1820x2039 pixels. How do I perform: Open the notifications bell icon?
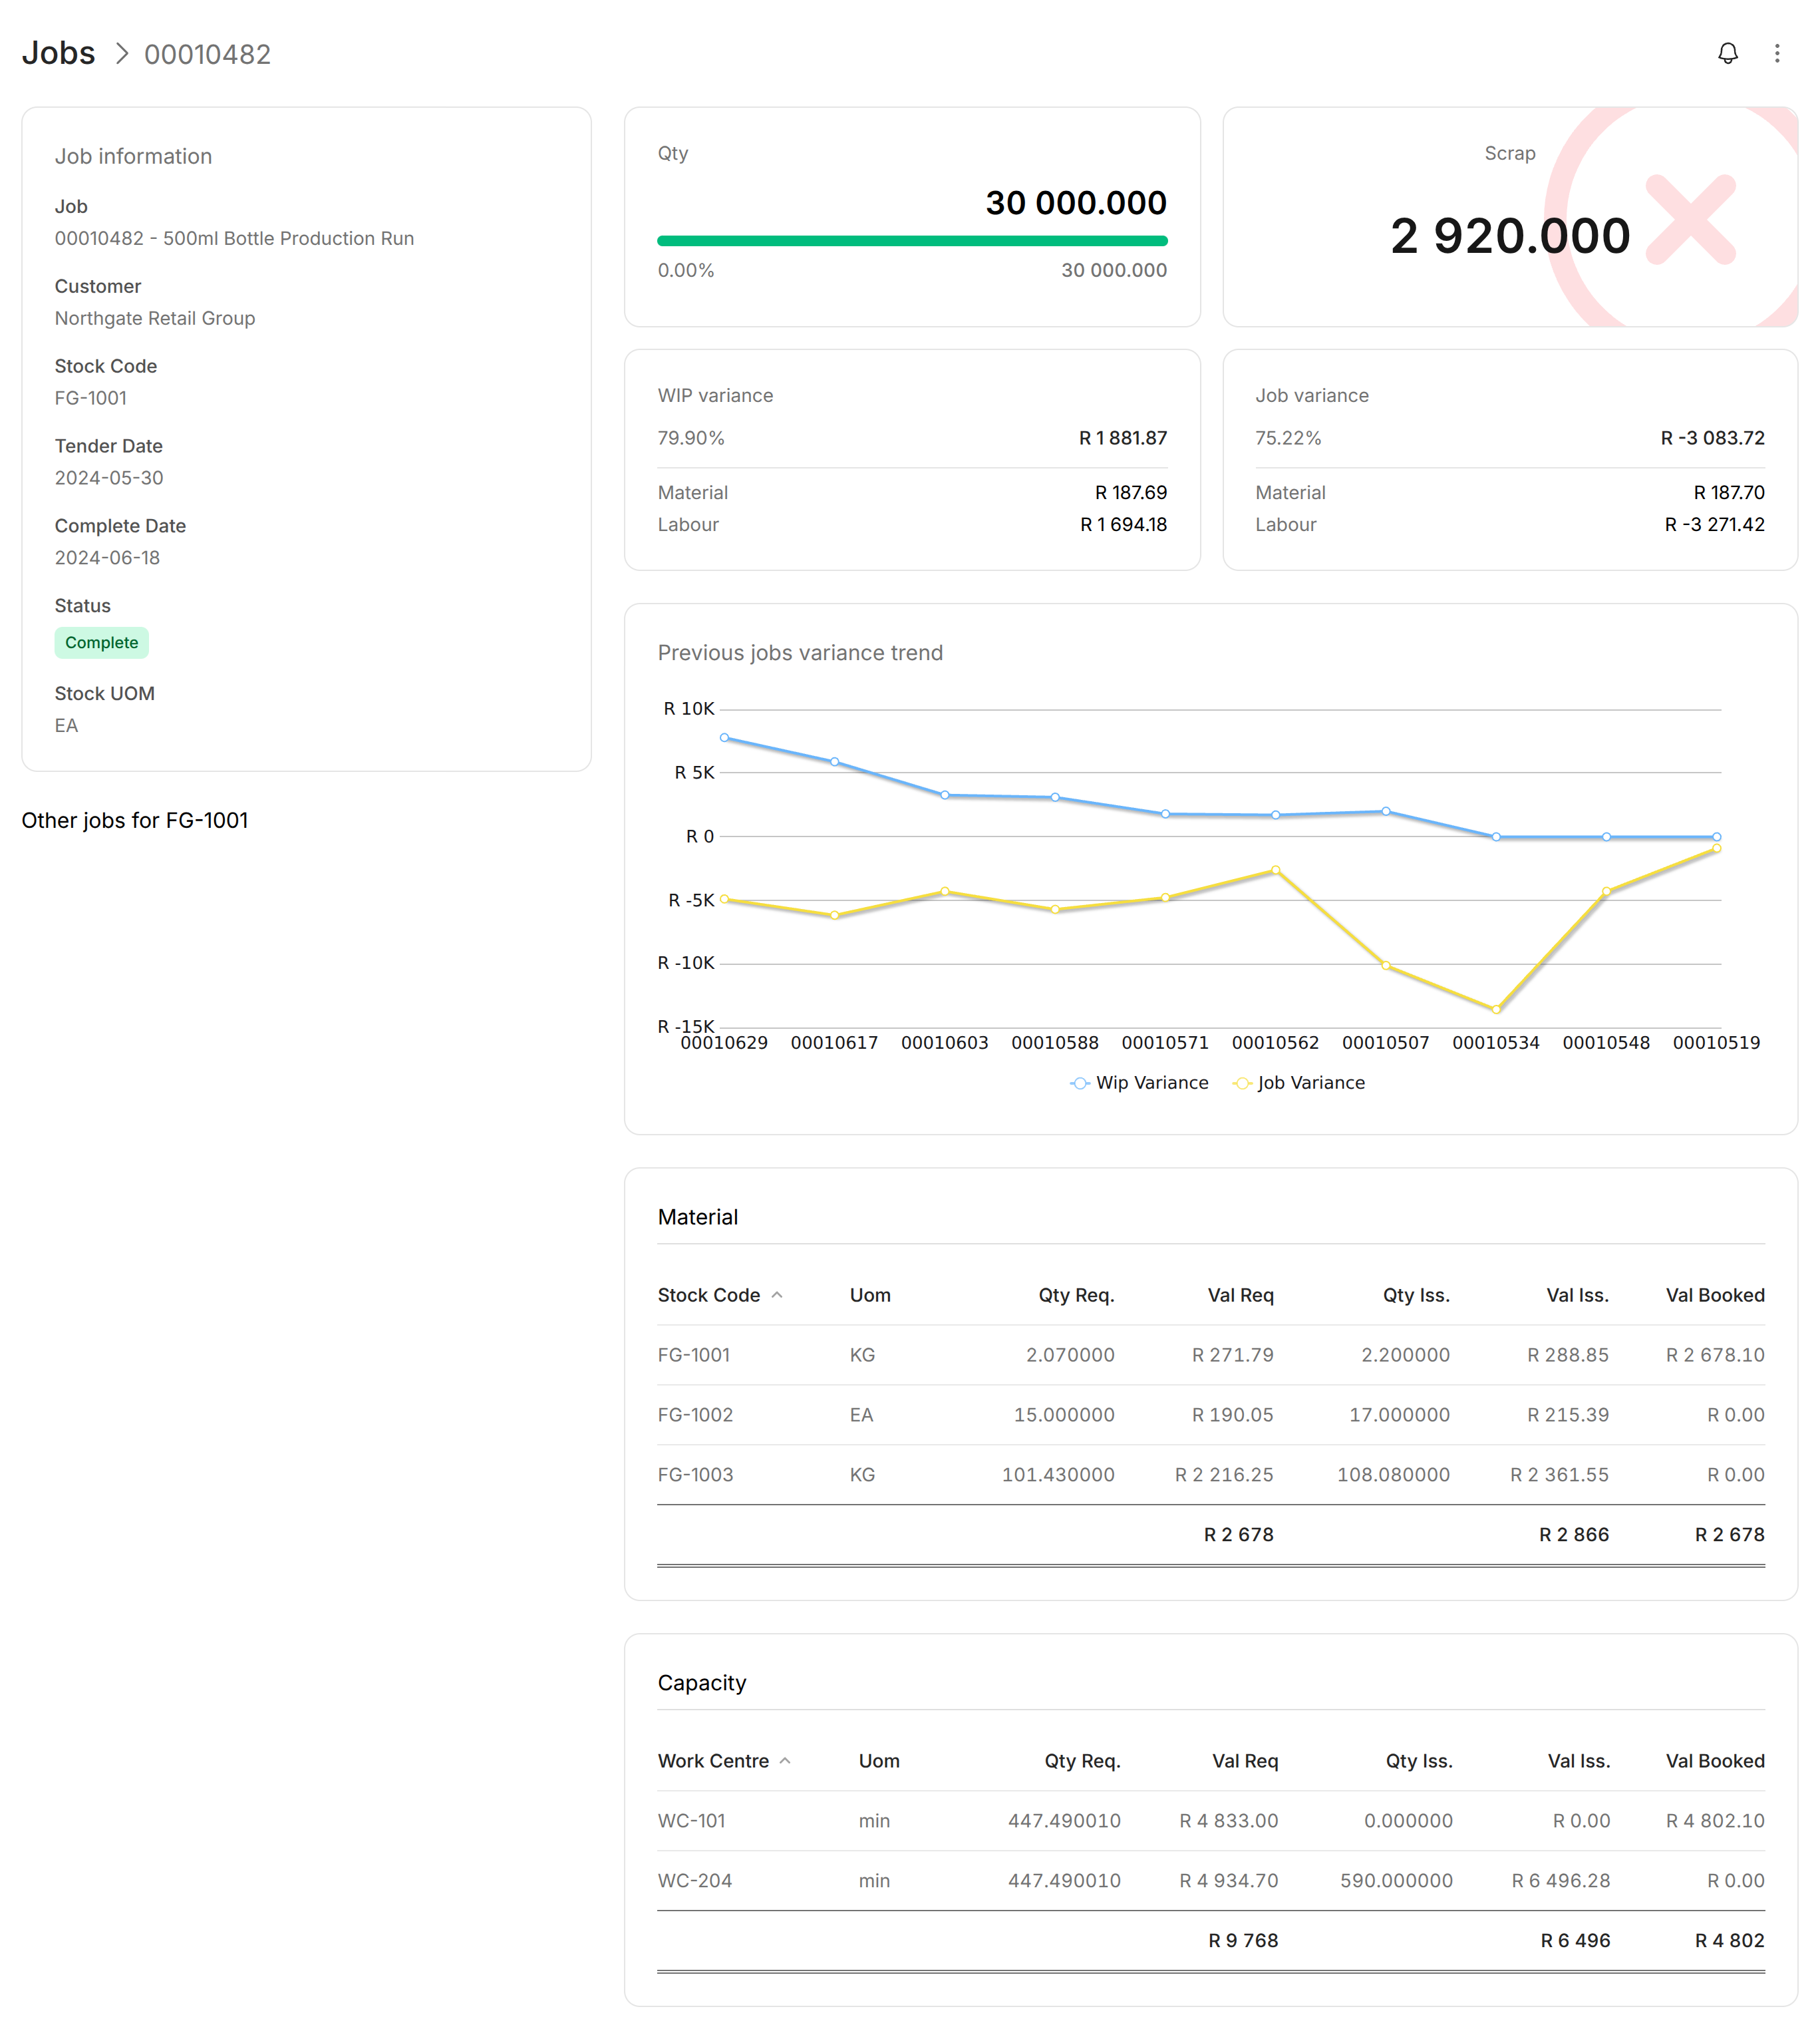tap(1727, 53)
